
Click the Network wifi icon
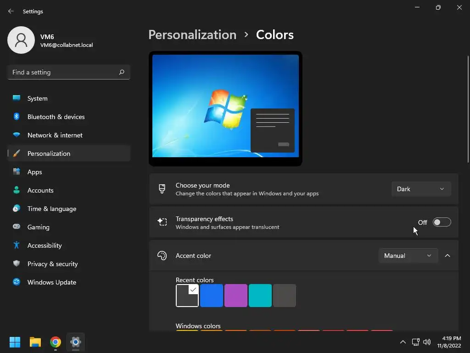click(x=17, y=135)
